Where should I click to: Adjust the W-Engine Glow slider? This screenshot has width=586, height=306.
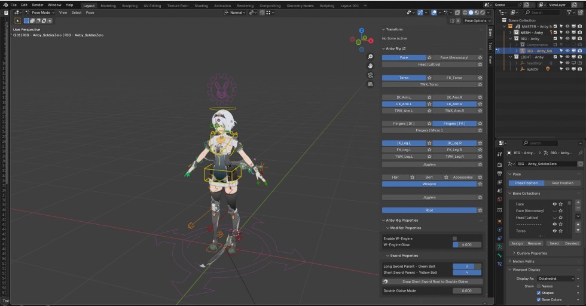click(x=466, y=244)
